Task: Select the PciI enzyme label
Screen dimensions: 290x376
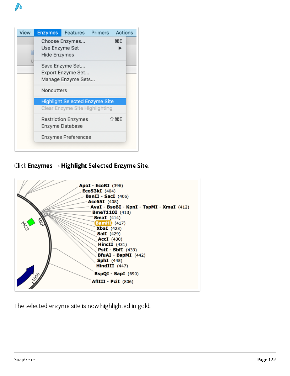Action: point(115,282)
